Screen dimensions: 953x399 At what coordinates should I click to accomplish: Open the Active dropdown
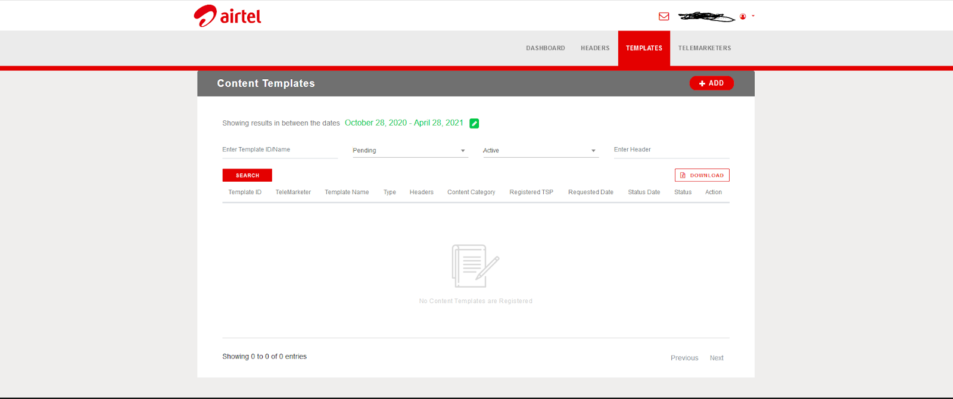(x=540, y=151)
